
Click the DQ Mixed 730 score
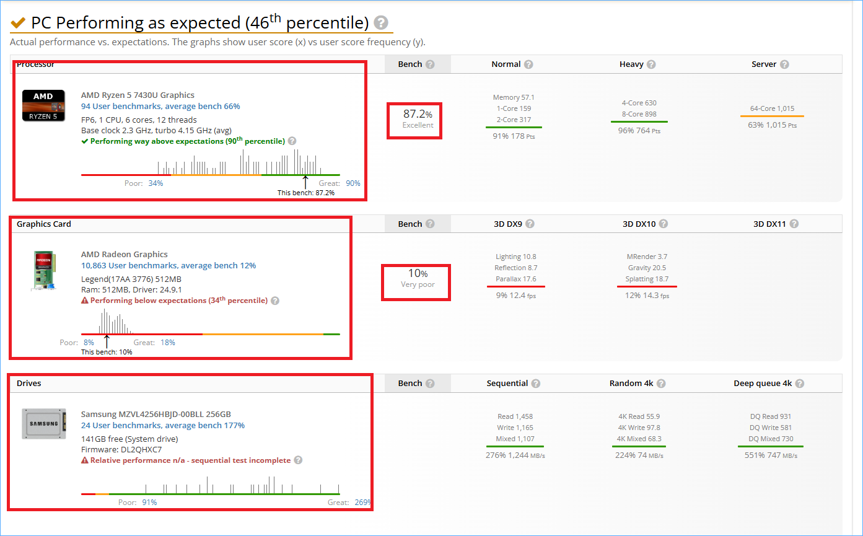(x=771, y=439)
